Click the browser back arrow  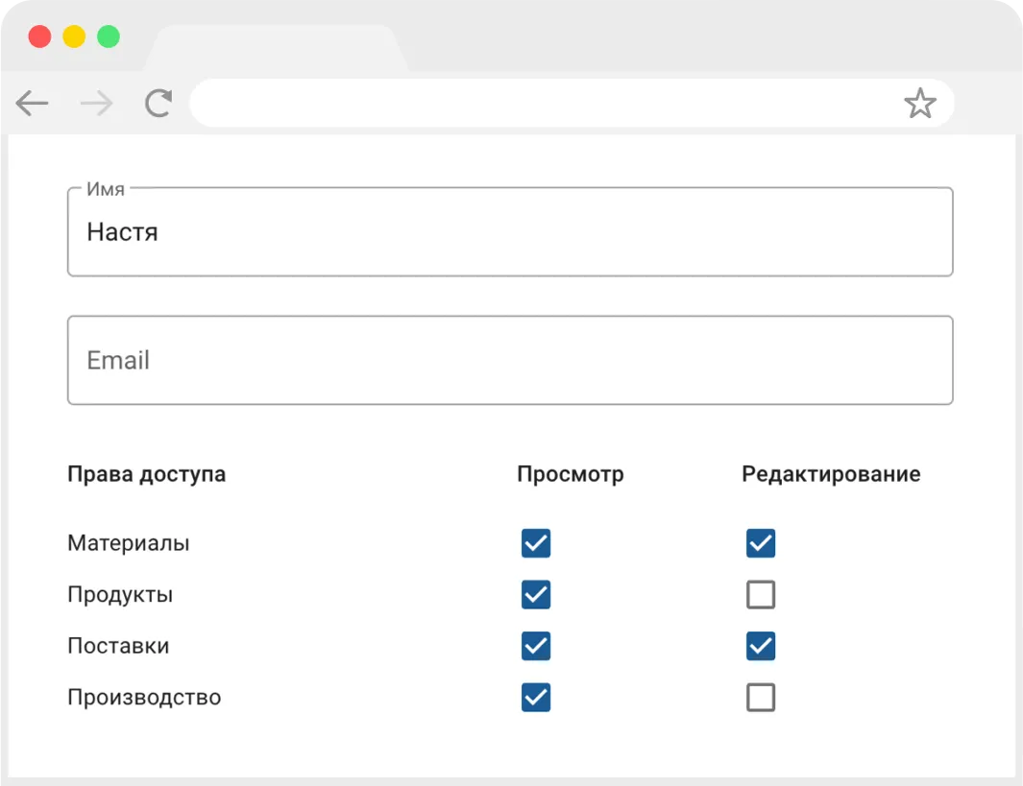coord(32,103)
